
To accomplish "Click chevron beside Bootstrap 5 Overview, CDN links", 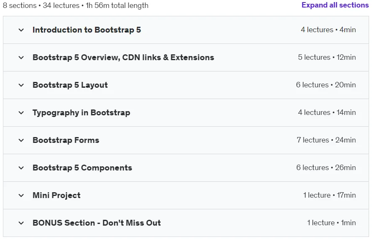I will point(21,58).
